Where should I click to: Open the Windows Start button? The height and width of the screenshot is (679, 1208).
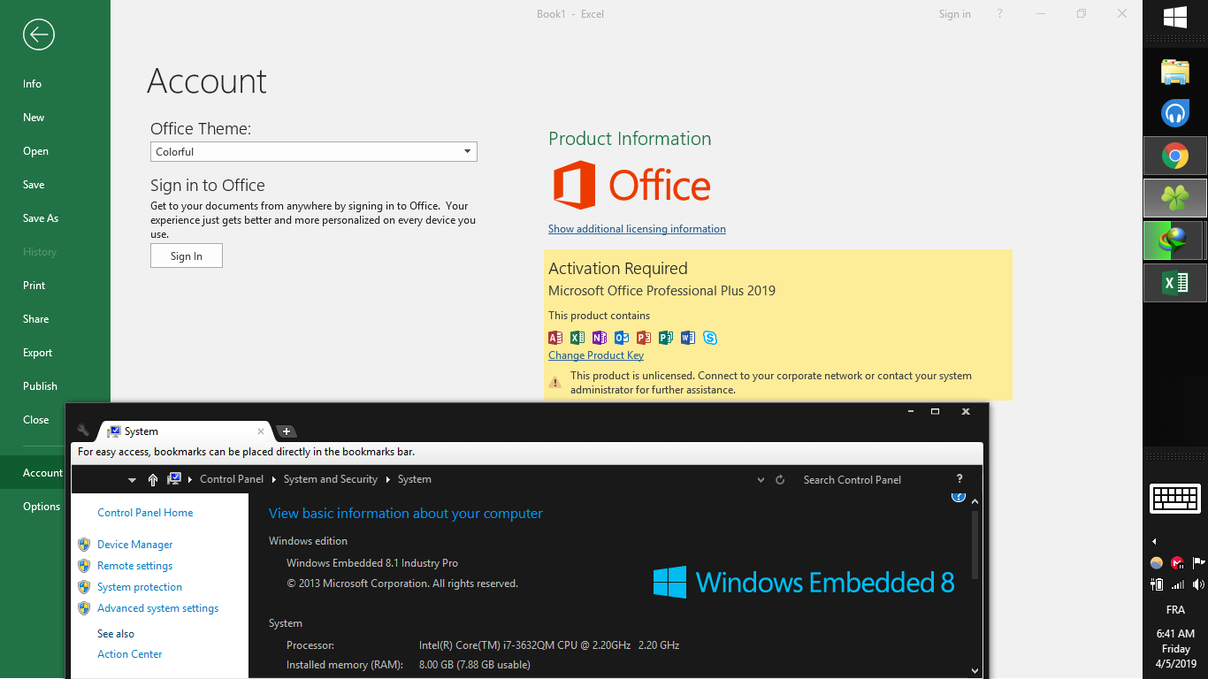[1175, 17]
